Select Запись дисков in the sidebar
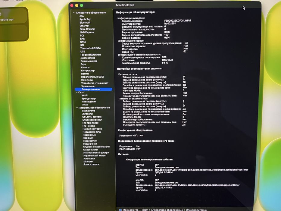This screenshot has width=281, height=211. [89, 61]
